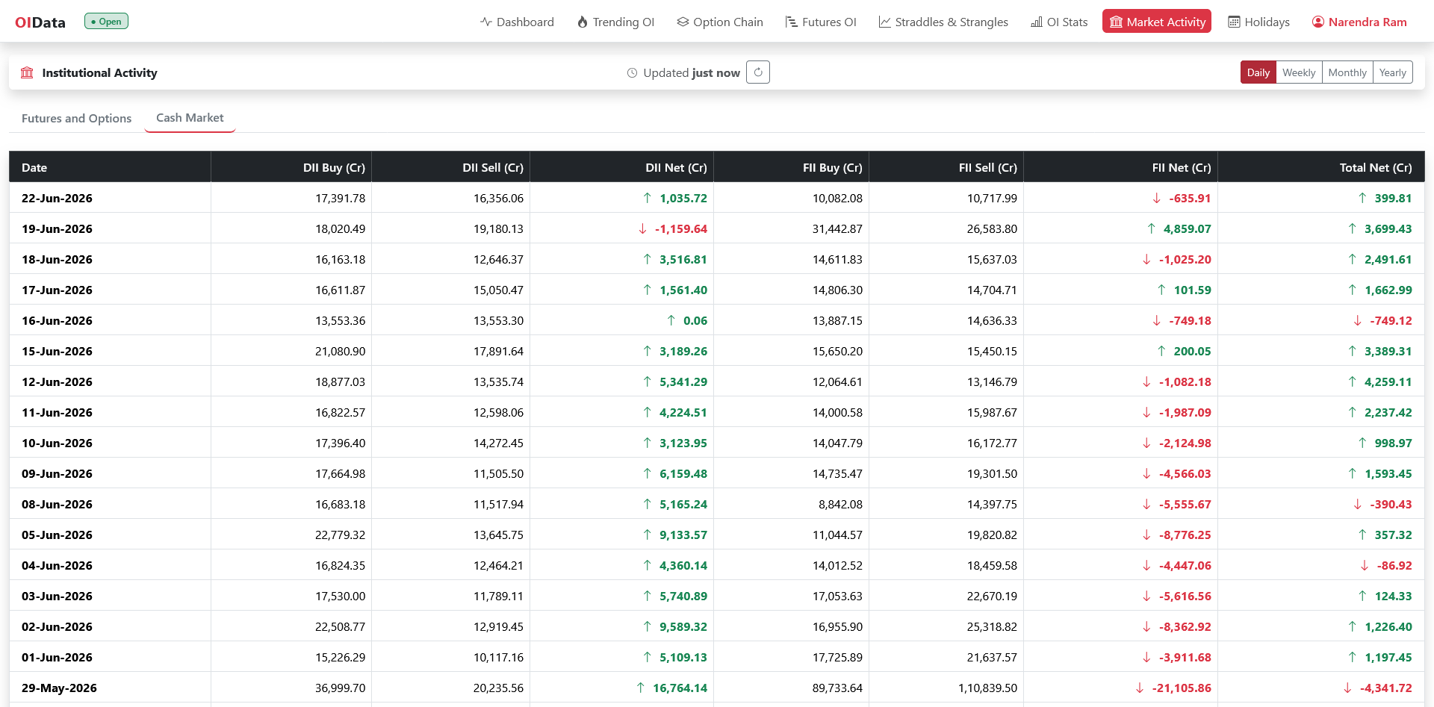Go to Trending OI

click(615, 22)
